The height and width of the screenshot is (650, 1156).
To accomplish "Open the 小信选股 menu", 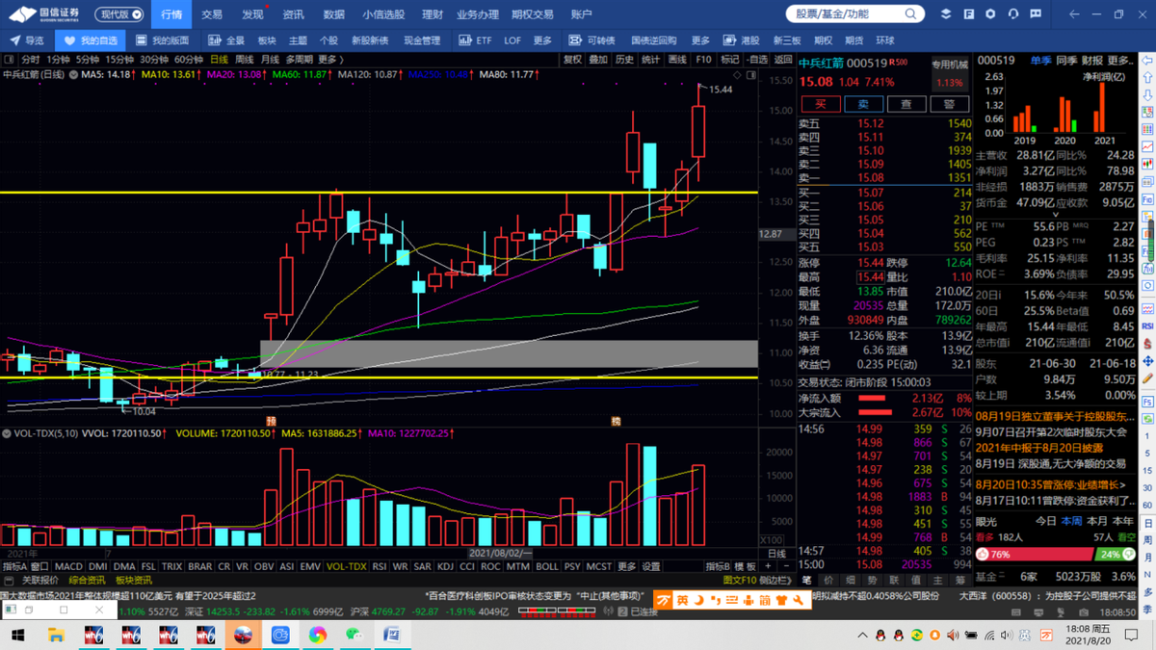I will click(383, 14).
